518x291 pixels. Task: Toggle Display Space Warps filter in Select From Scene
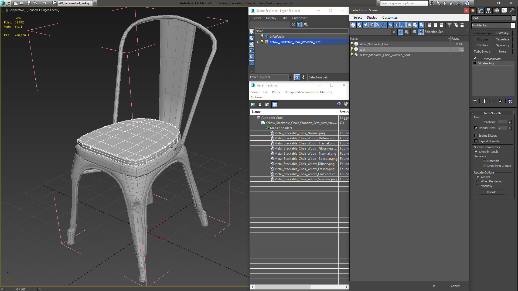pos(384,25)
